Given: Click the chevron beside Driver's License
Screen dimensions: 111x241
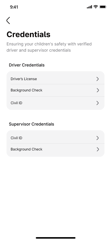Looking at the screenshot, I should coord(97,79).
